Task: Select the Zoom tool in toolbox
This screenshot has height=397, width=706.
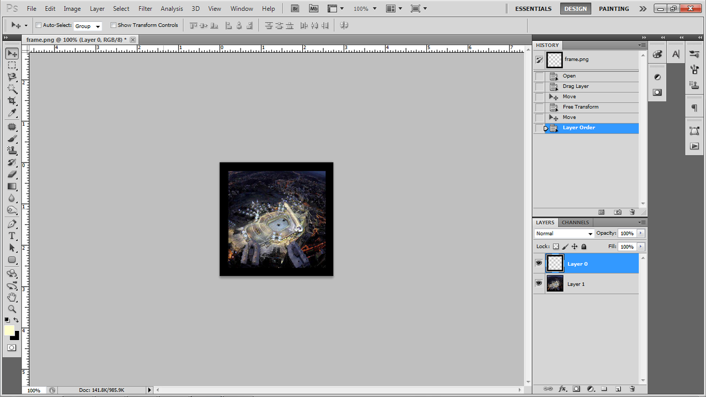Action: coord(12,309)
